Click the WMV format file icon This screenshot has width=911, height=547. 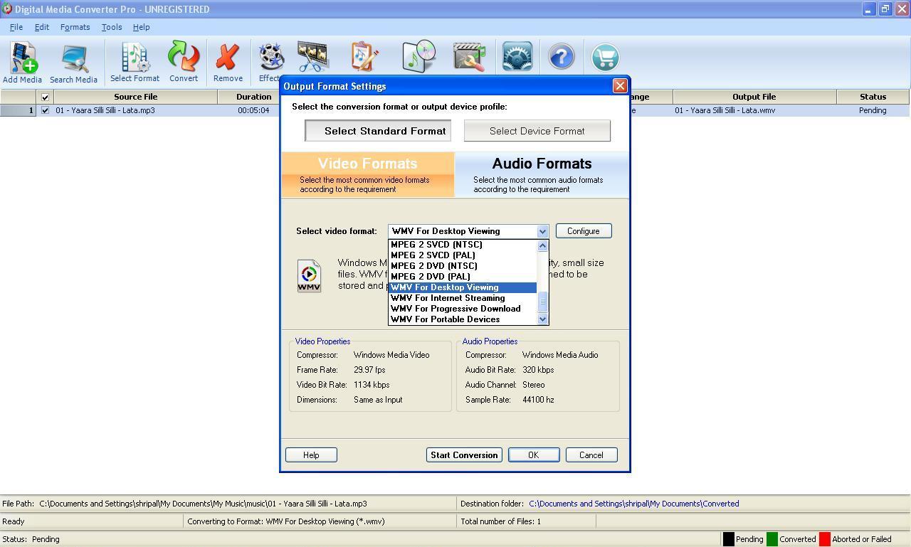(309, 275)
